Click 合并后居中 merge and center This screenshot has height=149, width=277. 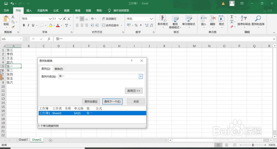pos(111,25)
